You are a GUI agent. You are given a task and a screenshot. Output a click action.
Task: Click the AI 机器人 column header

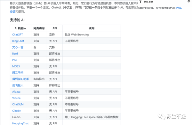tap(20, 28)
